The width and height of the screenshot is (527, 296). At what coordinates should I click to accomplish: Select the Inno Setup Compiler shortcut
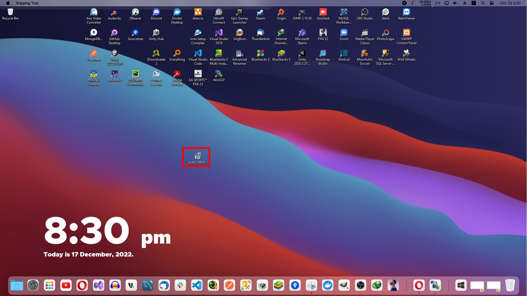tap(198, 37)
